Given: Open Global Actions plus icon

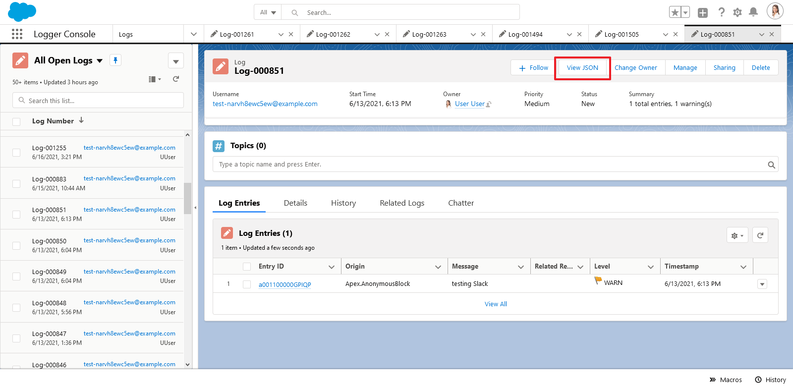Looking at the screenshot, I should tap(703, 12).
